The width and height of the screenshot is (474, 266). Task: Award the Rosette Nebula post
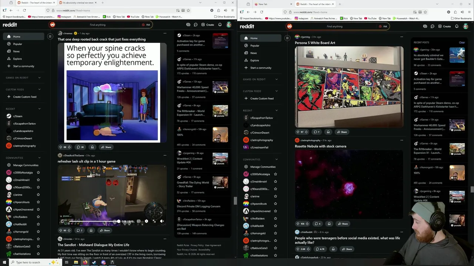(329, 224)
